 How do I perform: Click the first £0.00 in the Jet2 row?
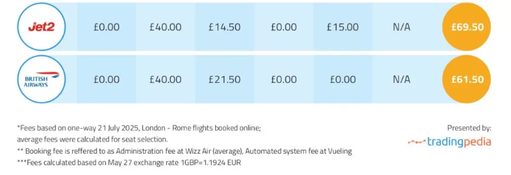point(106,27)
